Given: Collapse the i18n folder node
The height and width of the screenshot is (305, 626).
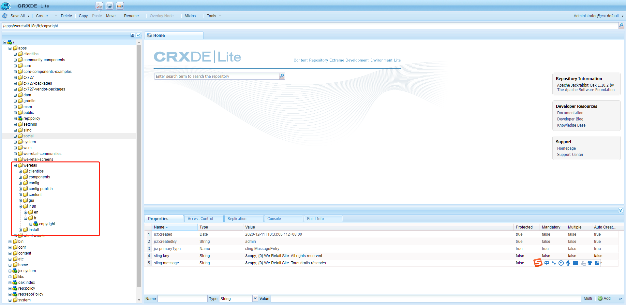Looking at the screenshot, I should [x=20, y=206].
